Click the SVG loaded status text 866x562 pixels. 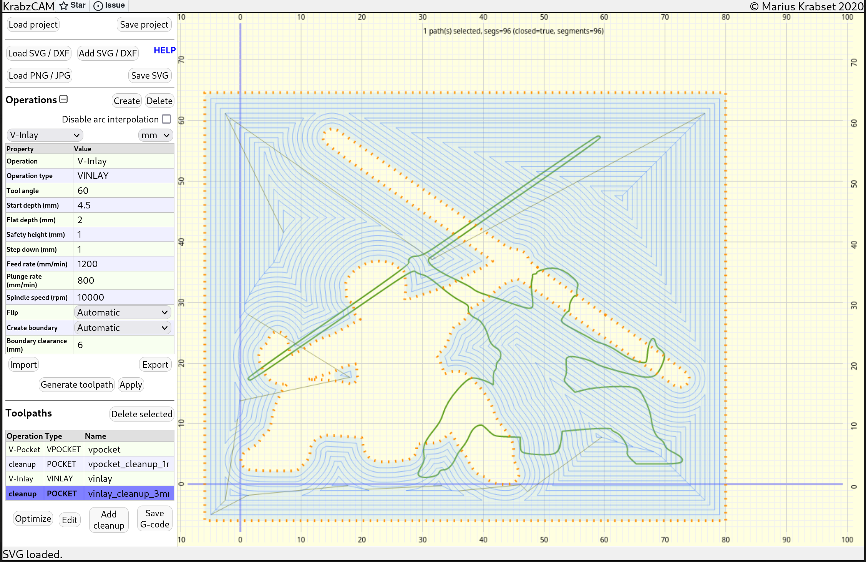click(33, 554)
